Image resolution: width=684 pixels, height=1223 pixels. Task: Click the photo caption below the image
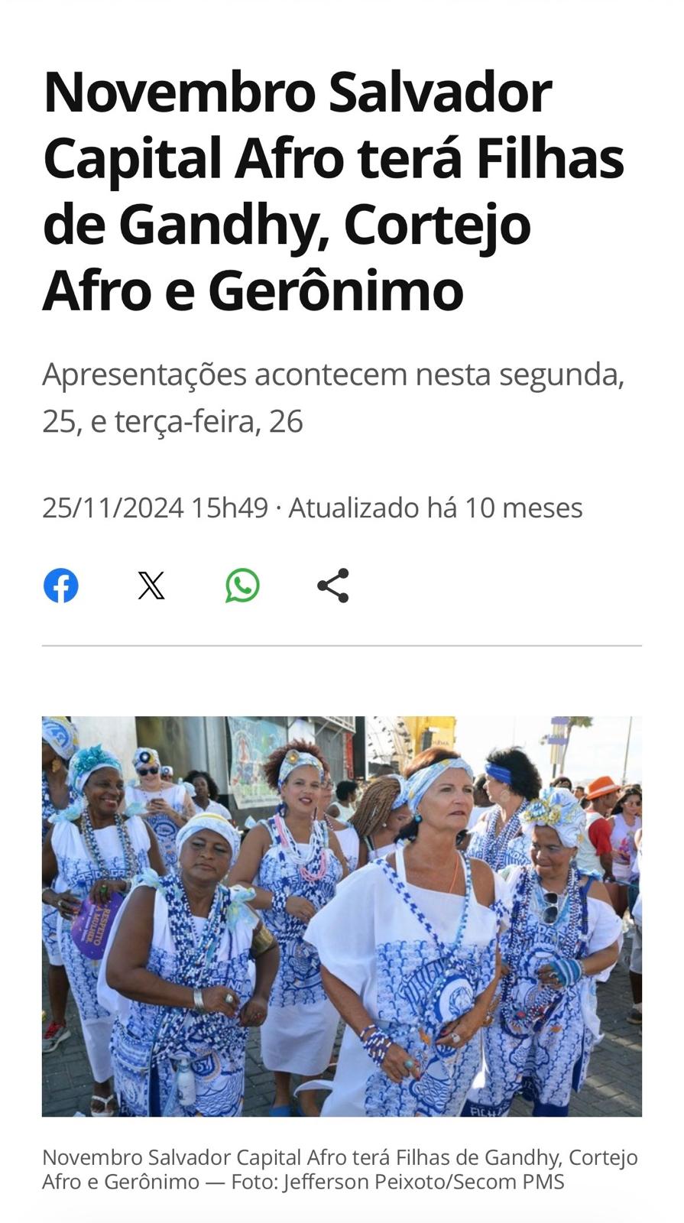pos(340,1169)
